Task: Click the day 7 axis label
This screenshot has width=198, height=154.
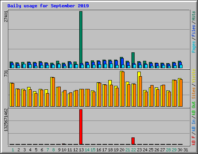Action: tap(48, 150)
